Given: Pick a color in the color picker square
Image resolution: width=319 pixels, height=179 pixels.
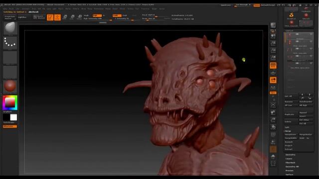Looking at the screenshot, I should coord(10,103).
